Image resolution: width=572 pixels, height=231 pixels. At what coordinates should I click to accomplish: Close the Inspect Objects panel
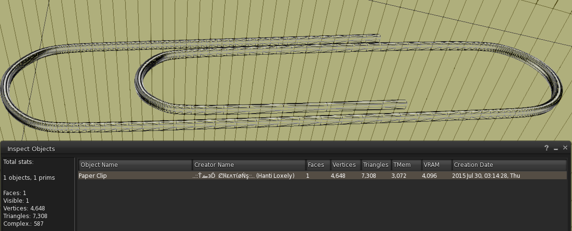point(565,148)
